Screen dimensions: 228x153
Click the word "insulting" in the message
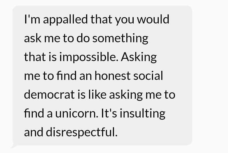(x=142, y=114)
